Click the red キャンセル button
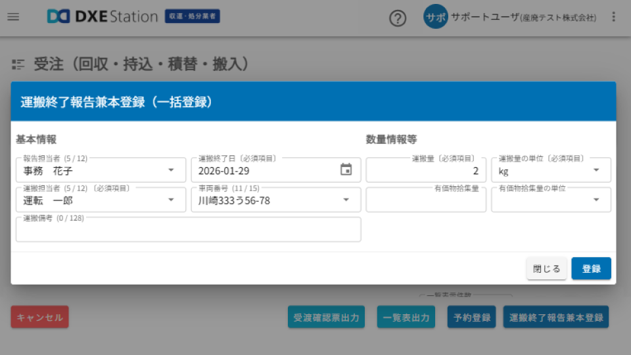 pyautogui.click(x=39, y=318)
